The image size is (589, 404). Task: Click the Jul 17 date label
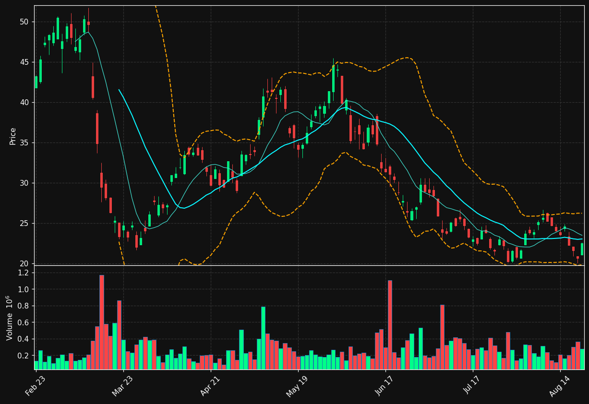[x=473, y=386]
